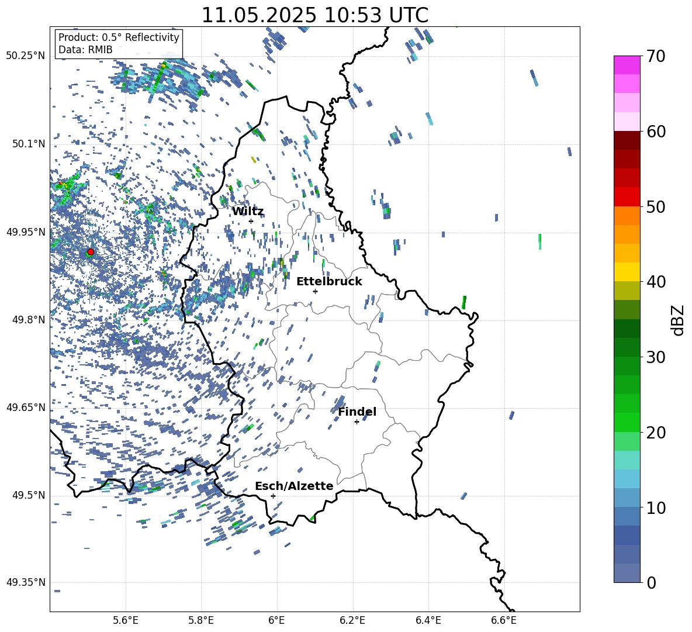
Task: Click the Esch/Alzette city label
Action: pyautogui.click(x=294, y=486)
